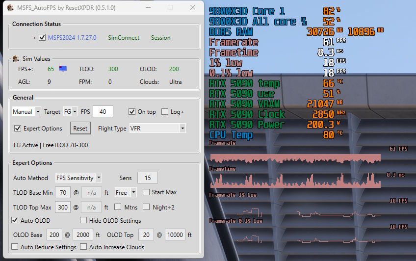Click the SimConnect status text
Viewport: 416px width, 261px height.
(124, 38)
